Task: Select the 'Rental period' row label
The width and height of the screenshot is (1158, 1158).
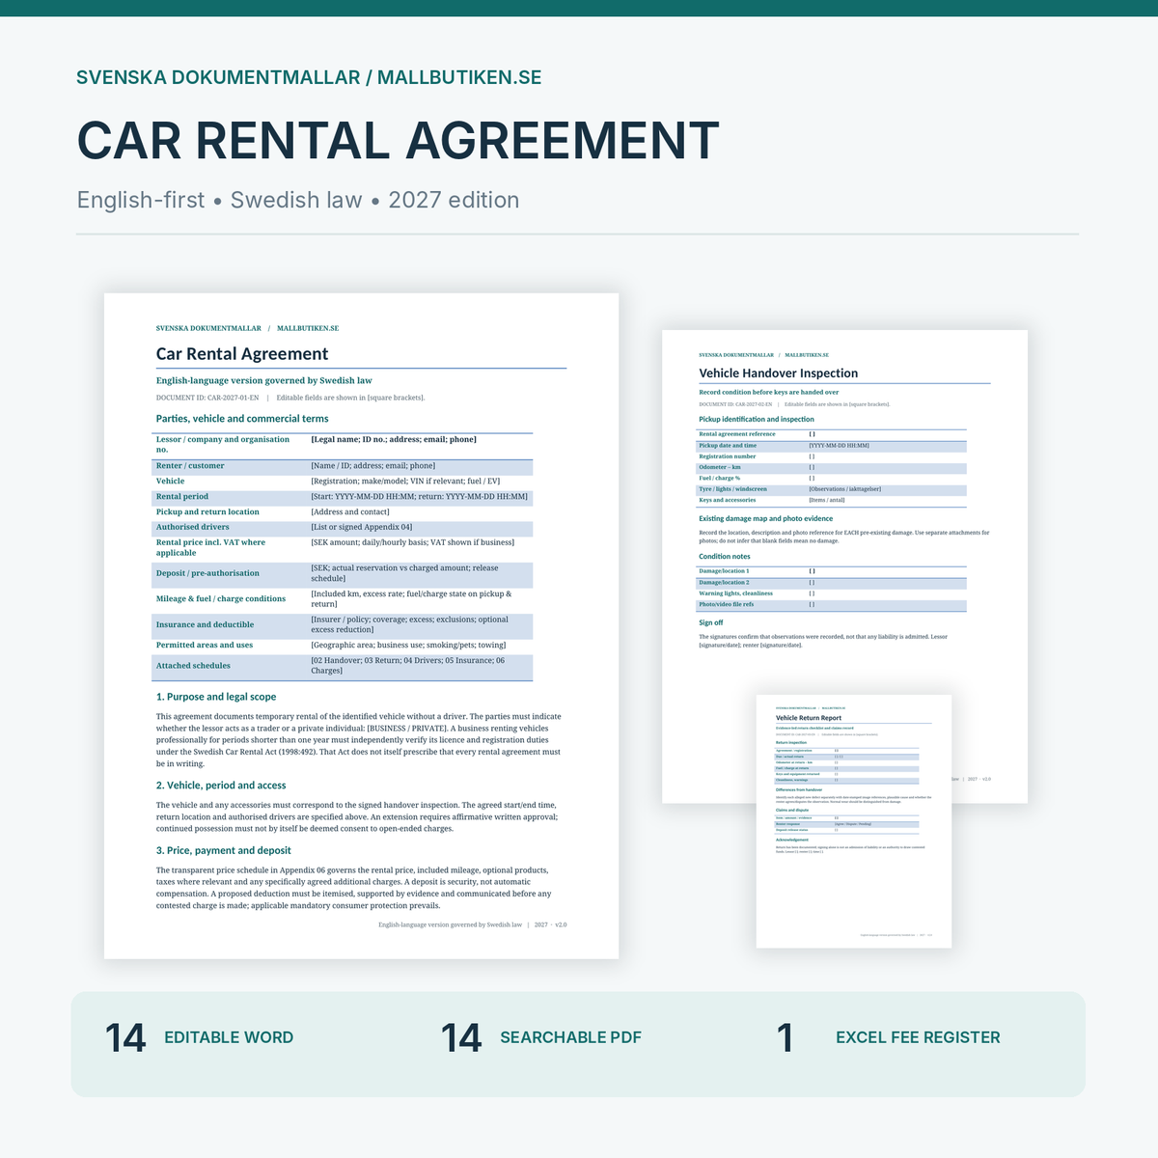Action: [x=182, y=496]
